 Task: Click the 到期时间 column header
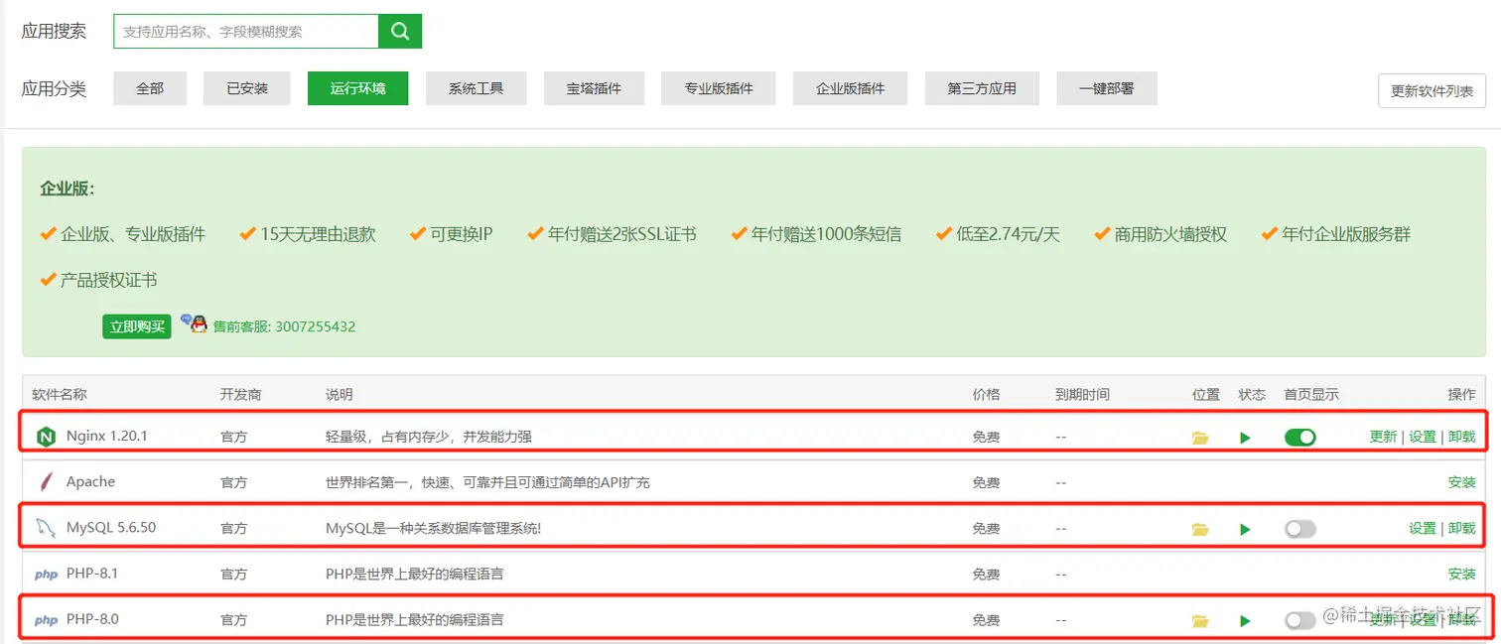pyautogui.click(x=1082, y=394)
